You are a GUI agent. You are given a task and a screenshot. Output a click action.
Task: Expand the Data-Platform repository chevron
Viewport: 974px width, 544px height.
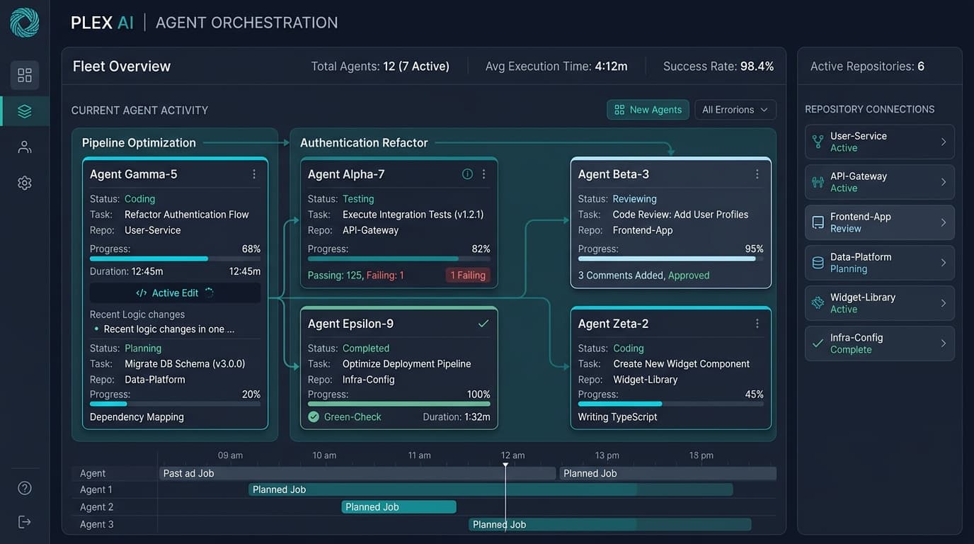[x=944, y=263]
